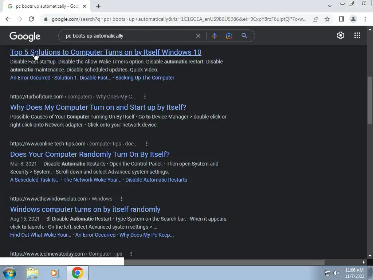Open 'Find Out What Woke Your...' sitelink
The image size is (373, 280).
point(41,235)
